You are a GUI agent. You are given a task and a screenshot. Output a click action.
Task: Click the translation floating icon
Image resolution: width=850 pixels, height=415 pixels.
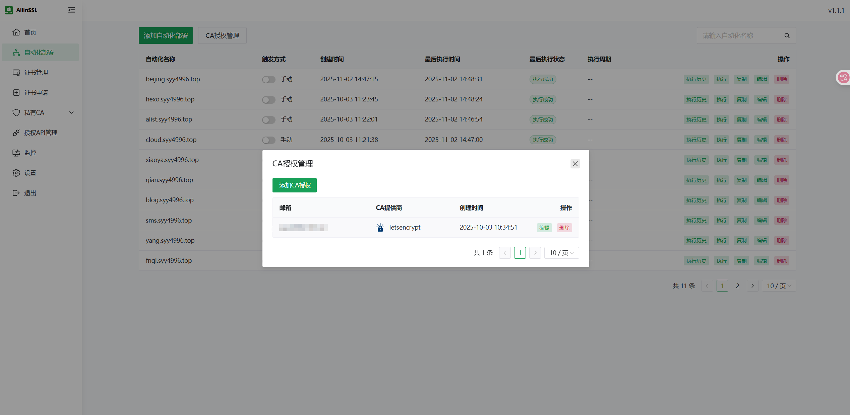point(843,78)
